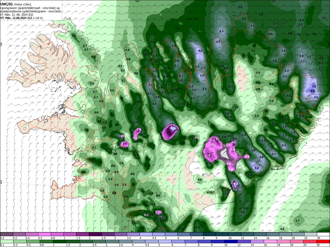The height and width of the screenshot is (247, 330).
Task: Click the '0.2' label under the top legend row
Action: (x=2, y=238)
